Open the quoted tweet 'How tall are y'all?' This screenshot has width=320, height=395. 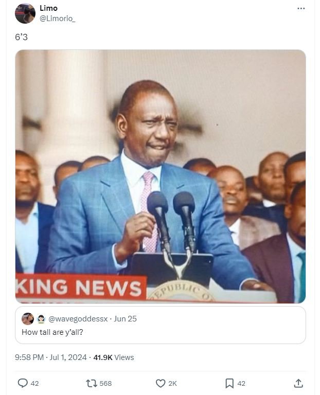(161, 325)
